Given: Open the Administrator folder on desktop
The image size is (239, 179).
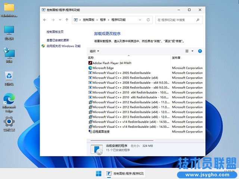Looking at the screenshot, I should click(x=9, y=10).
